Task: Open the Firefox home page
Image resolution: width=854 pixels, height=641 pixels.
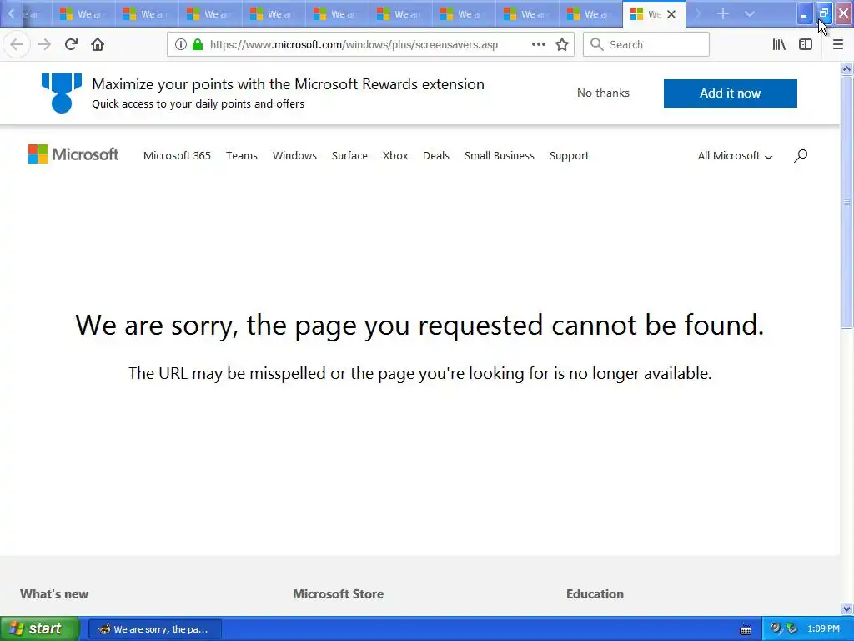Action: [x=98, y=45]
